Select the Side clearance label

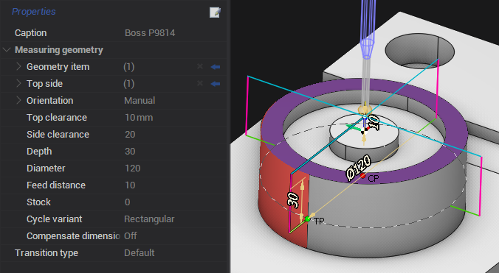pos(58,135)
